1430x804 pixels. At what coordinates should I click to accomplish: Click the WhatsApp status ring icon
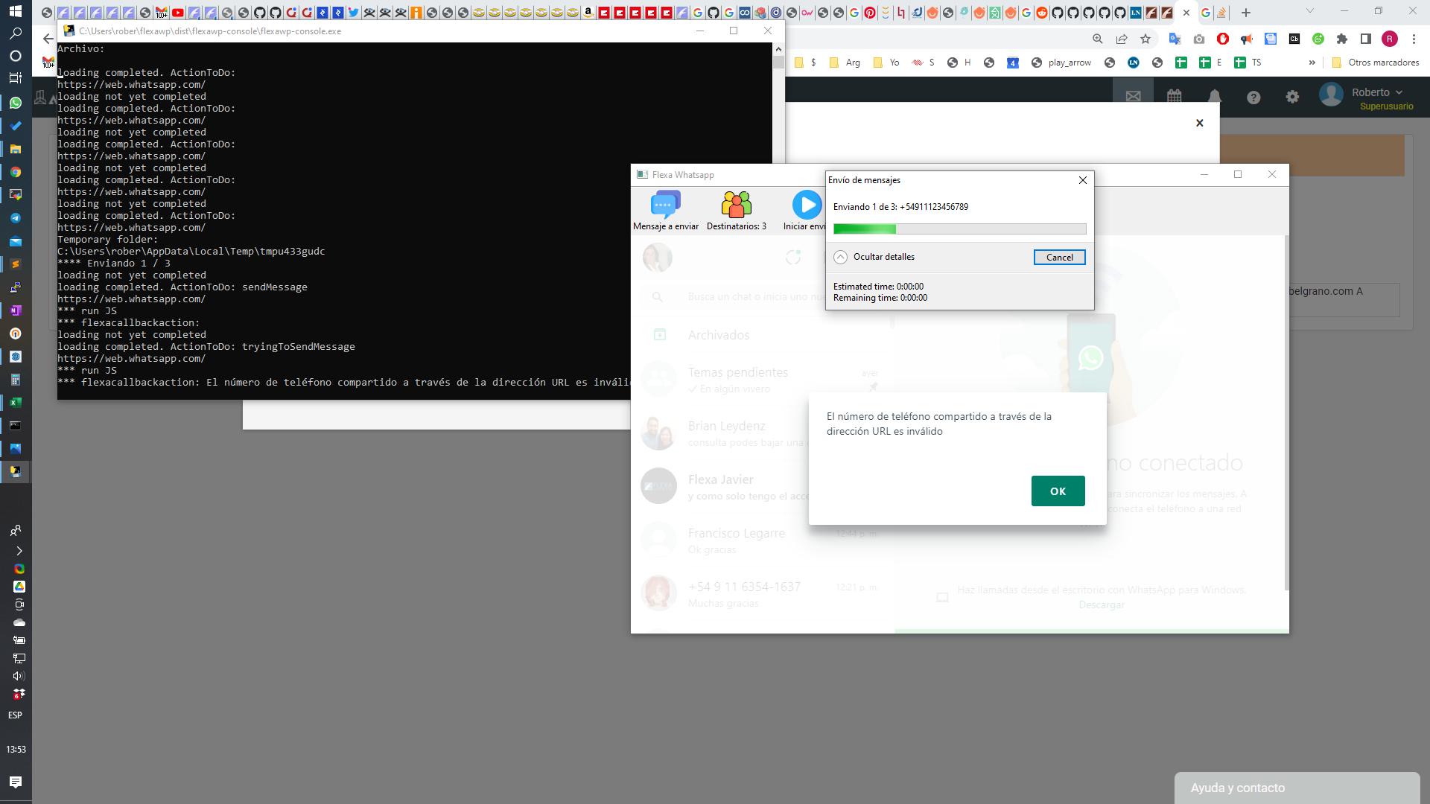point(793,258)
